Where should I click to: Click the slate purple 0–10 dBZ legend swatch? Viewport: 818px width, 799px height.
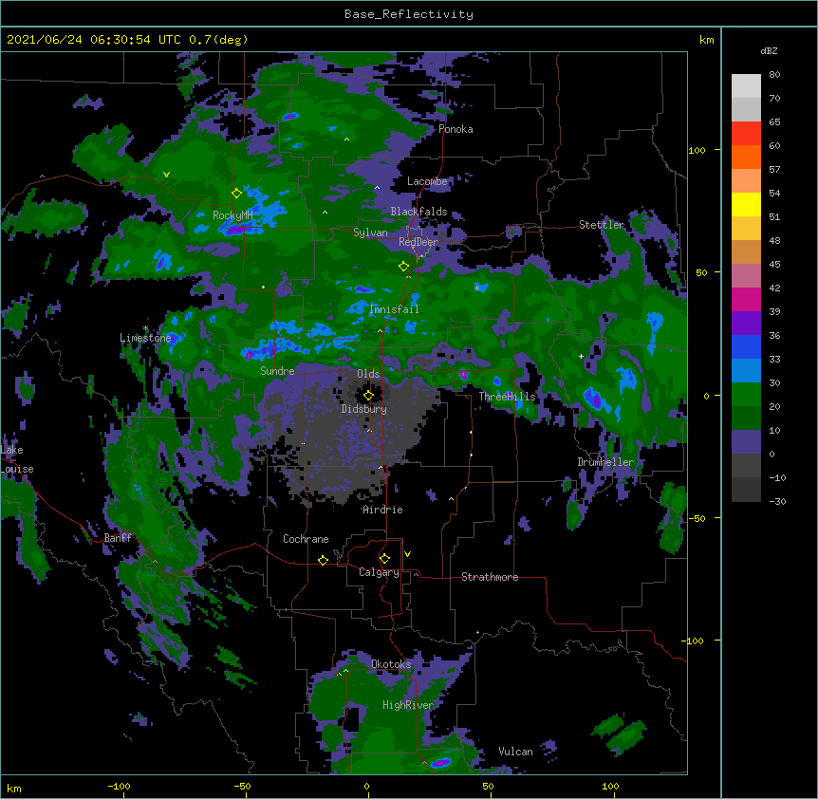746,442
